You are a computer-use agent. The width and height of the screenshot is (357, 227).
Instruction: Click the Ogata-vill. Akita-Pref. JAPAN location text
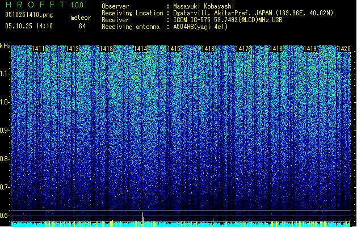point(253,13)
